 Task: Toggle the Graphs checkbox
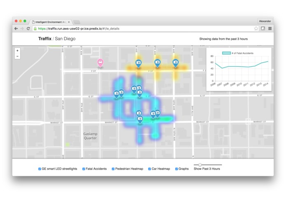click(177, 169)
